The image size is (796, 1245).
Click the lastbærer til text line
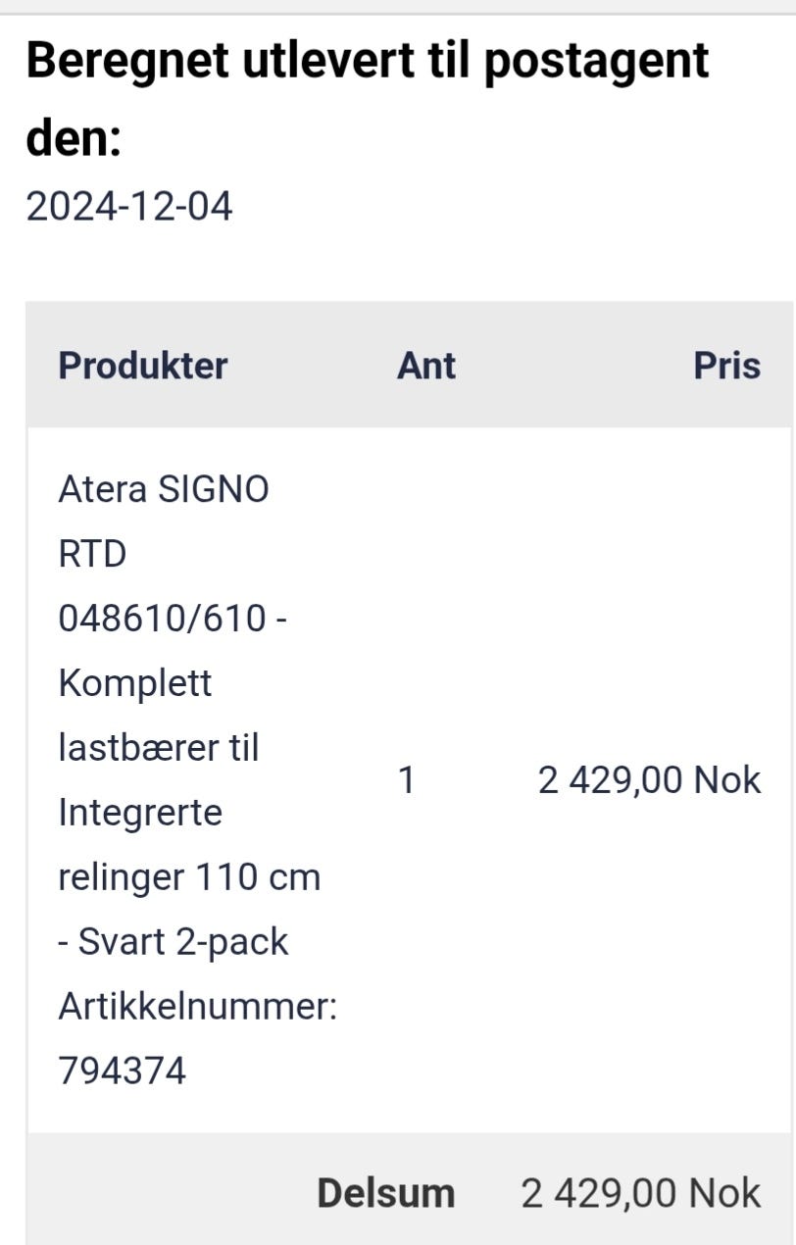[x=159, y=748]
